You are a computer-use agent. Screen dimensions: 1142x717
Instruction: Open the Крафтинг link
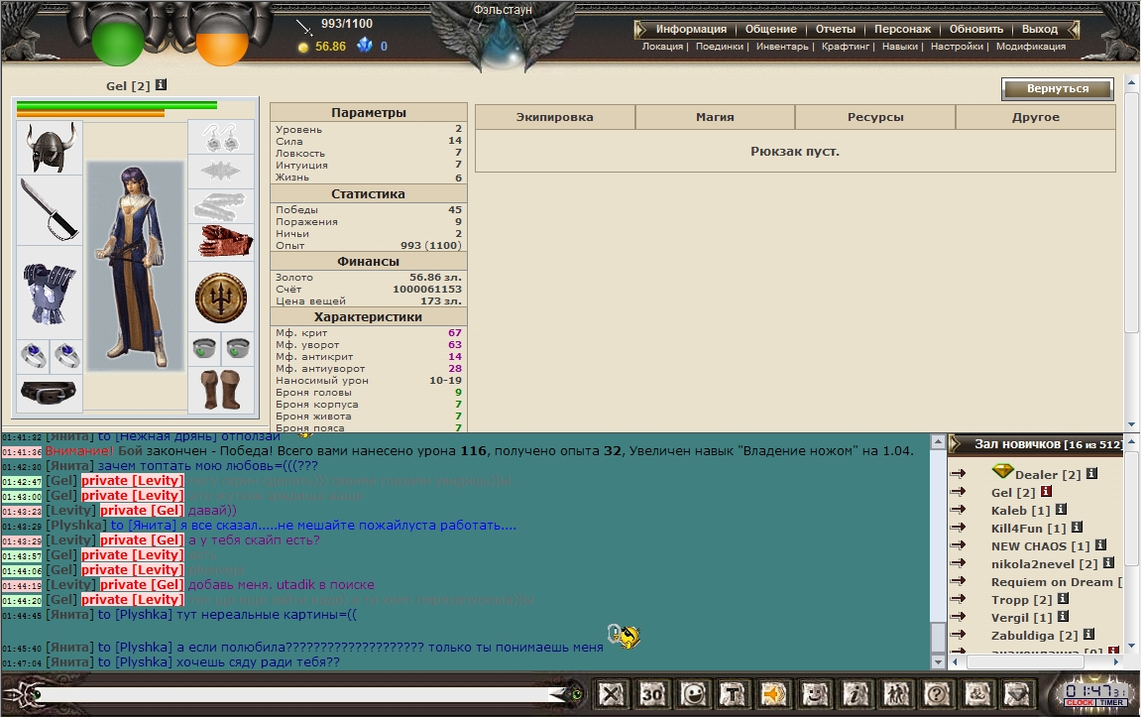pyautogui.click(x=846, y=46)
